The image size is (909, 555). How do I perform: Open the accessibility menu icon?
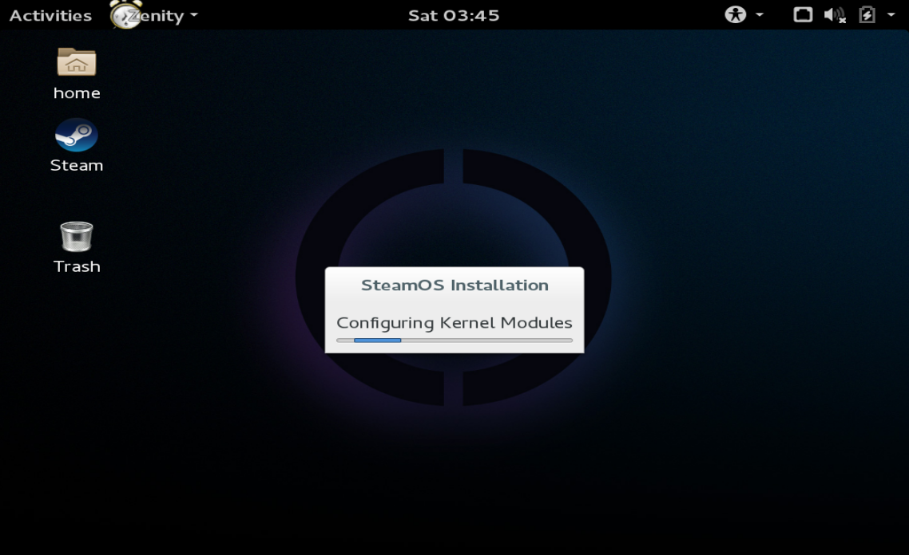click(735, 14)
